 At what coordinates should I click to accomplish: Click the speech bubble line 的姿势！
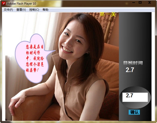pyautogui.click(x=32, y=70)
